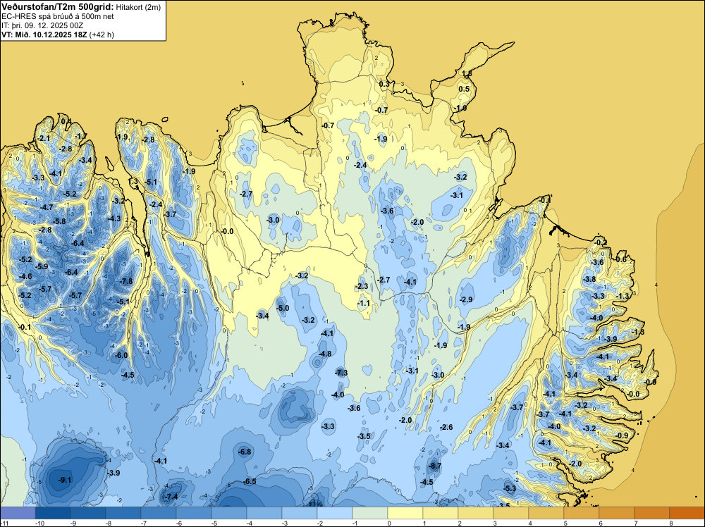Click the '-3.8' temperature value
The height and width of the screenshot is (527, 705).
tap(589, 280)
